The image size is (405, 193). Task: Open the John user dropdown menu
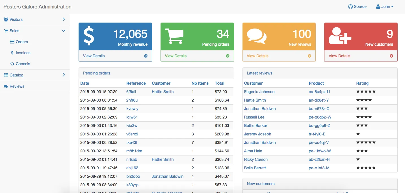coord(385,6)
